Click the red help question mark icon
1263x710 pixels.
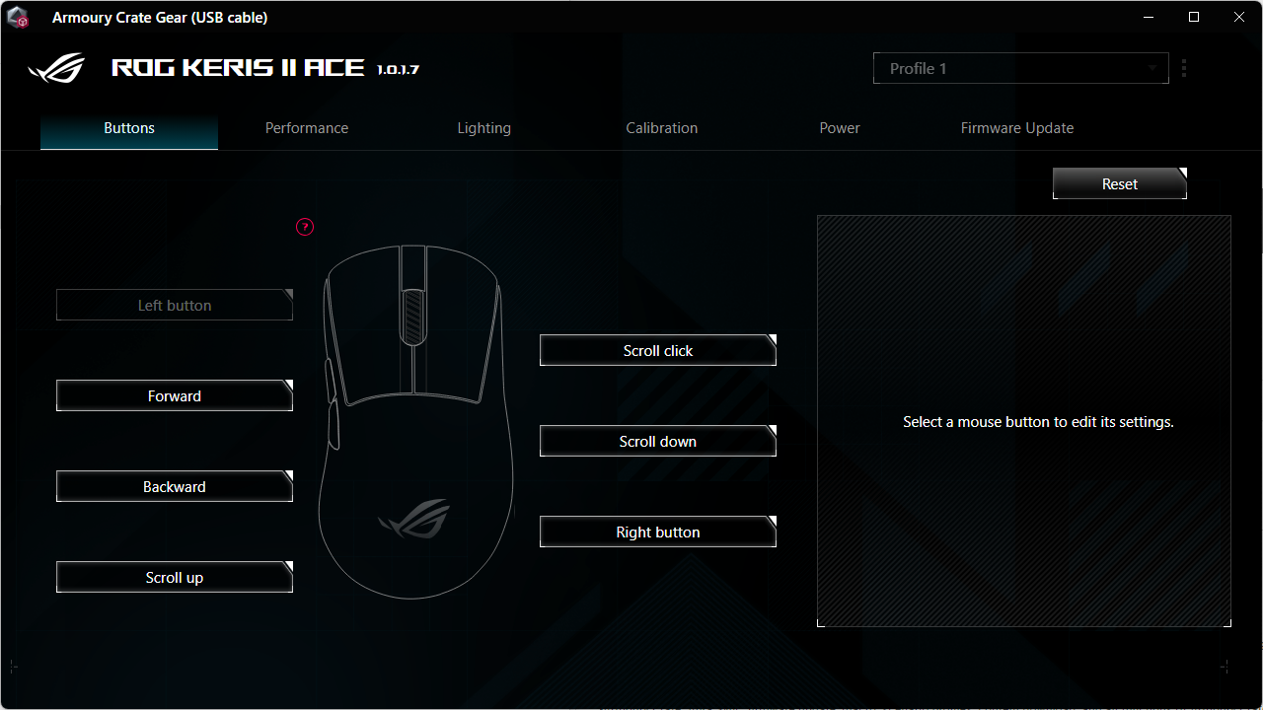click(305, 227)
